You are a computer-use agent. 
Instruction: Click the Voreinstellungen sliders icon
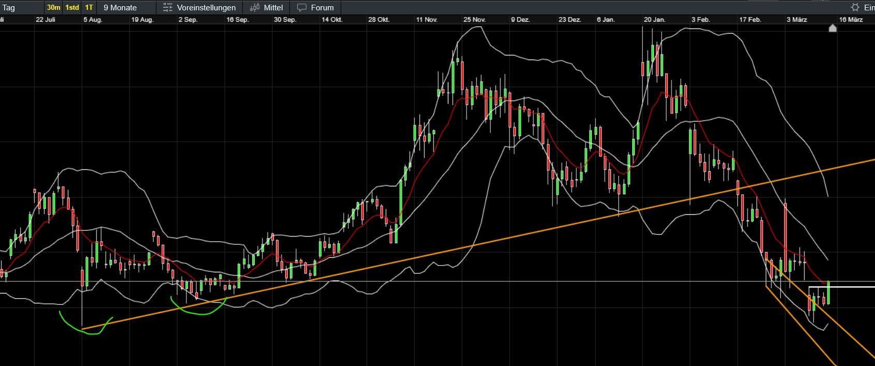(x=168, y=7)
